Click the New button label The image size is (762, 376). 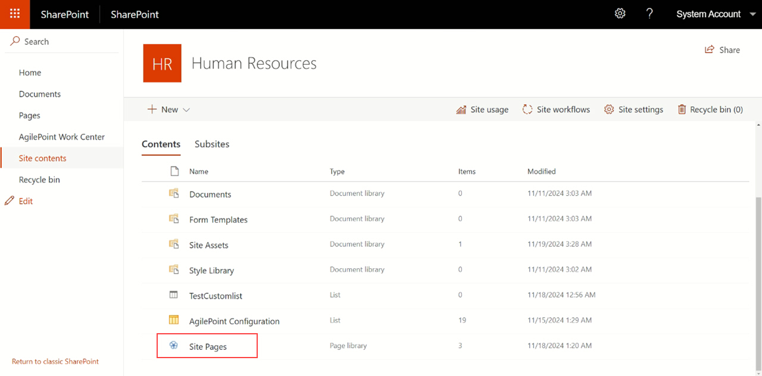[170, 109]
